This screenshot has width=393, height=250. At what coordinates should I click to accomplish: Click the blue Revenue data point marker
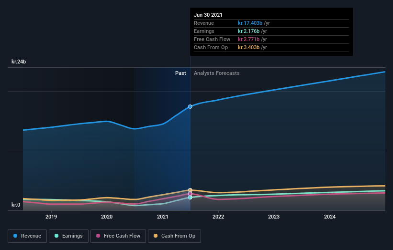(x=190, y=107)
